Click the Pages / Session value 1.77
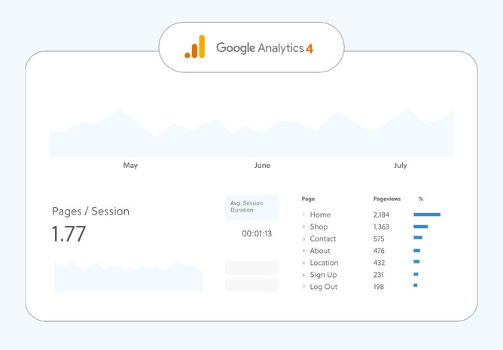The height and width of the screenshot is (350, 503). (69, 234)
